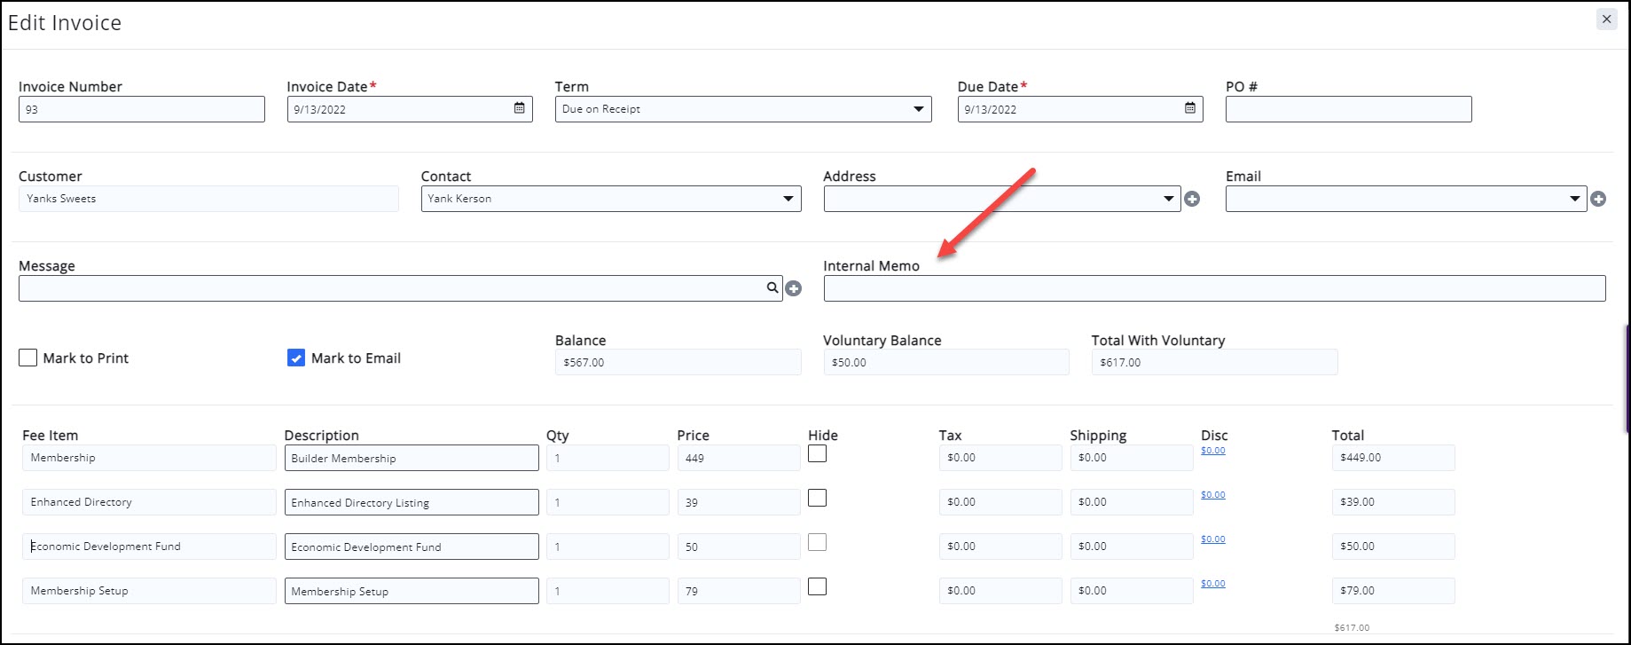Open the Contact dropdown showing Yank Kerson

(788, 199)
